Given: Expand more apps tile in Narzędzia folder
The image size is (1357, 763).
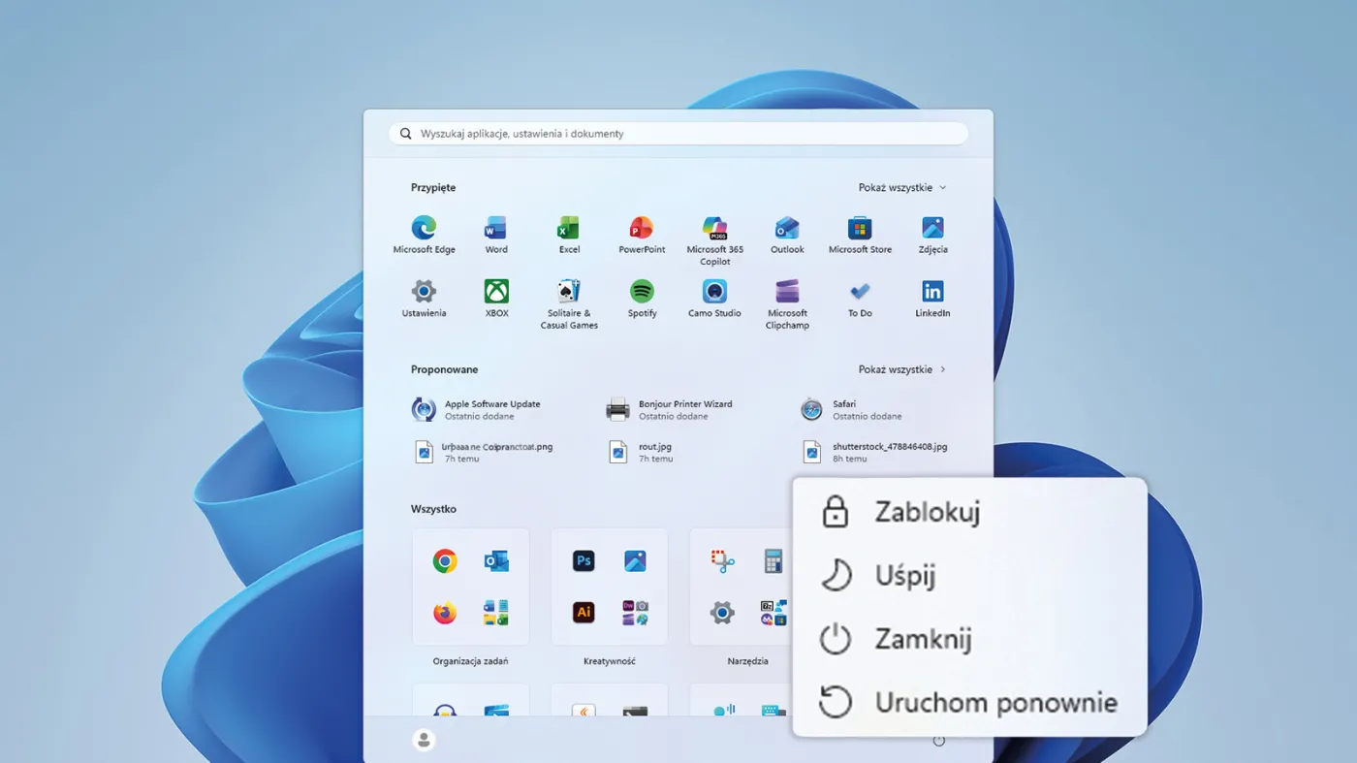Looking at the screenshot, I should (x=773, y=613).
